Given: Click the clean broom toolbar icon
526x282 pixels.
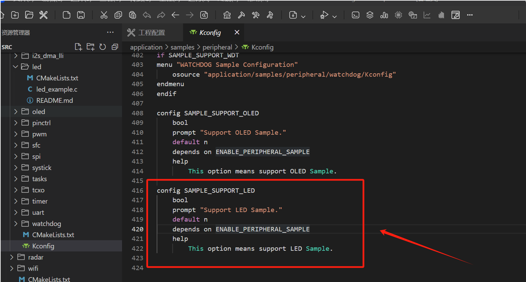Looking at the screenshot, I should pyautogui.click(x=227, y=15).
